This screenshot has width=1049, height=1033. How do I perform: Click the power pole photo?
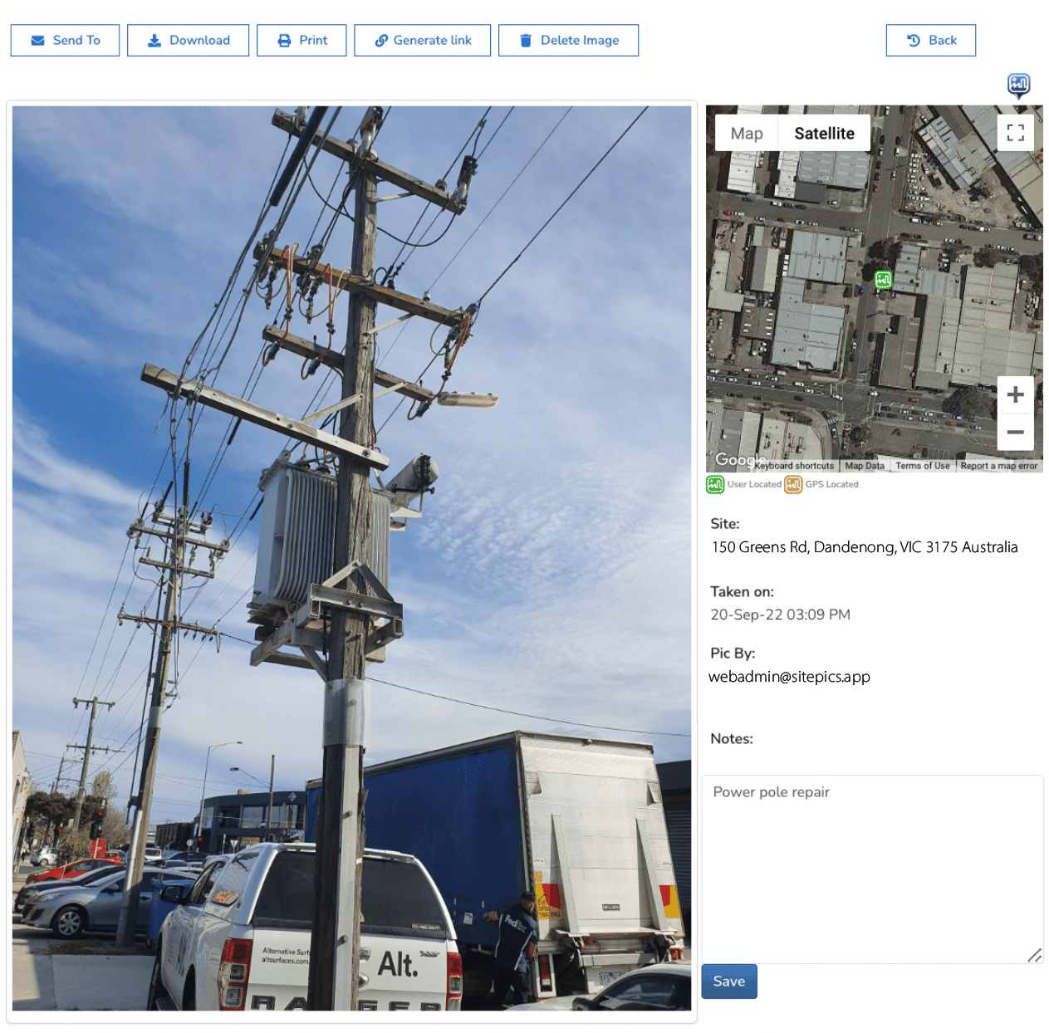(x=351, y=558)
